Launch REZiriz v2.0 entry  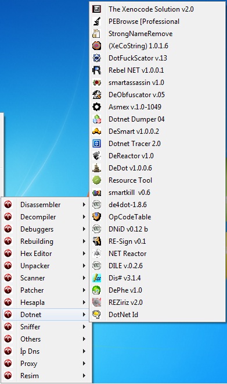tap(157, 303)
